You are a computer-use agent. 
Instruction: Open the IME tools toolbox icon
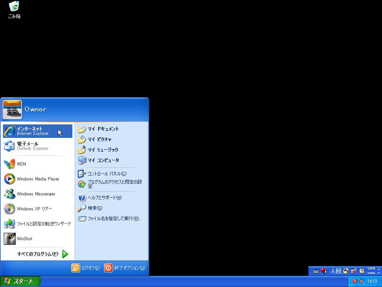tap(354, 271)
